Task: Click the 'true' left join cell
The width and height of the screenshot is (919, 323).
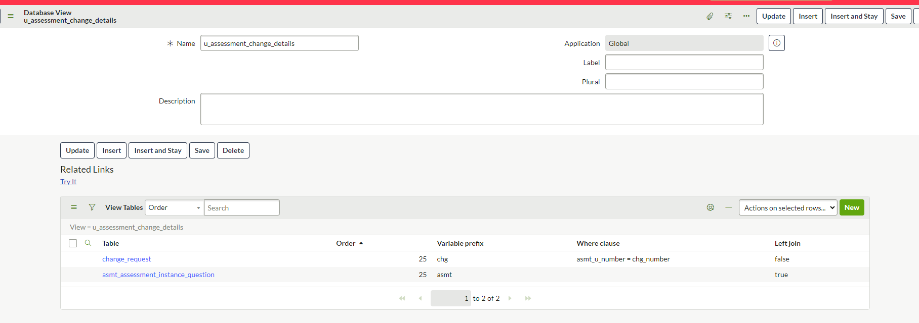Action: click(x=781, y=275)
